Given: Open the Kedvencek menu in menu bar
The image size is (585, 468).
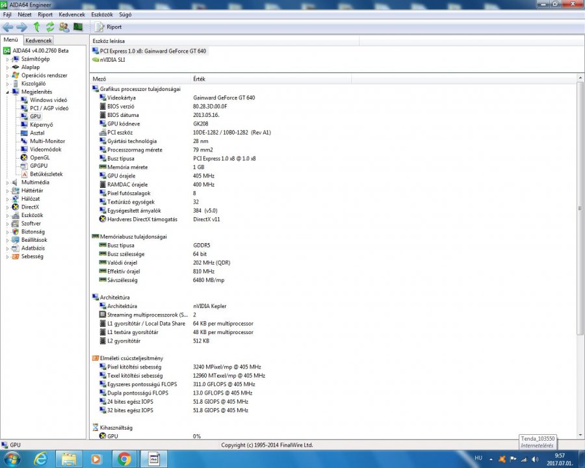Looking at the screenshot, I should click(x=72, y=14).
